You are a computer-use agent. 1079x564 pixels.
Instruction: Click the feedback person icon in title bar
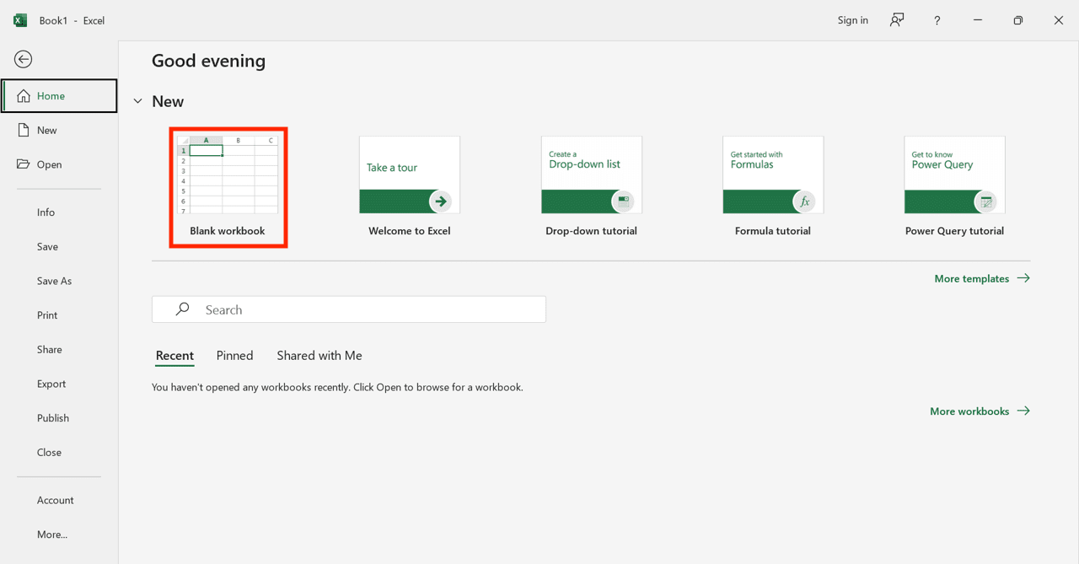[x=897, y=20]
